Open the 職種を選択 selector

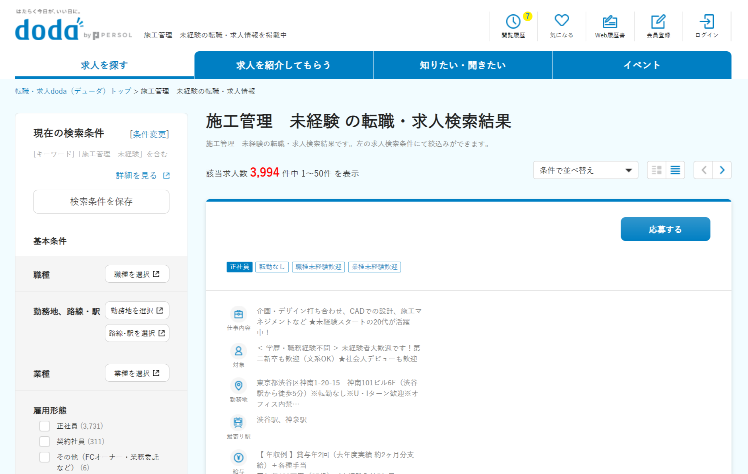point(137,274)
